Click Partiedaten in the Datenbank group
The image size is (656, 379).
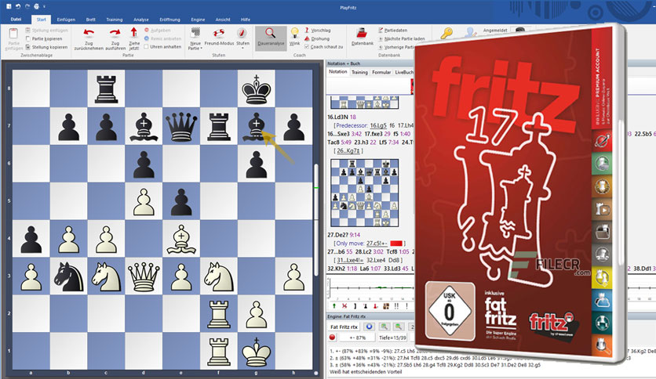393,31
